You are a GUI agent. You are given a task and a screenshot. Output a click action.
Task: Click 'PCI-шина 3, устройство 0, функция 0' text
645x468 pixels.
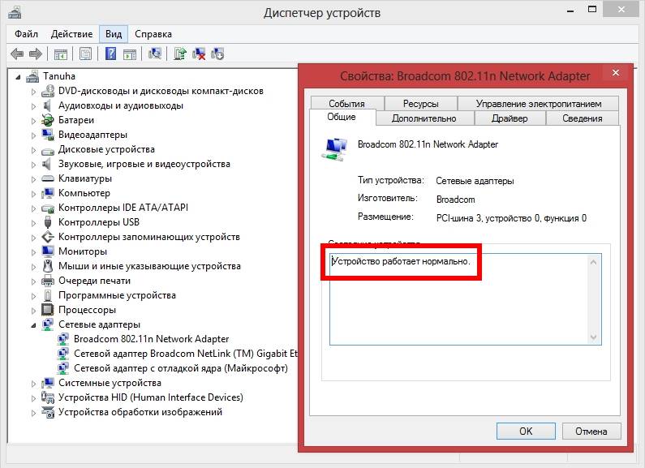(511, 218)
